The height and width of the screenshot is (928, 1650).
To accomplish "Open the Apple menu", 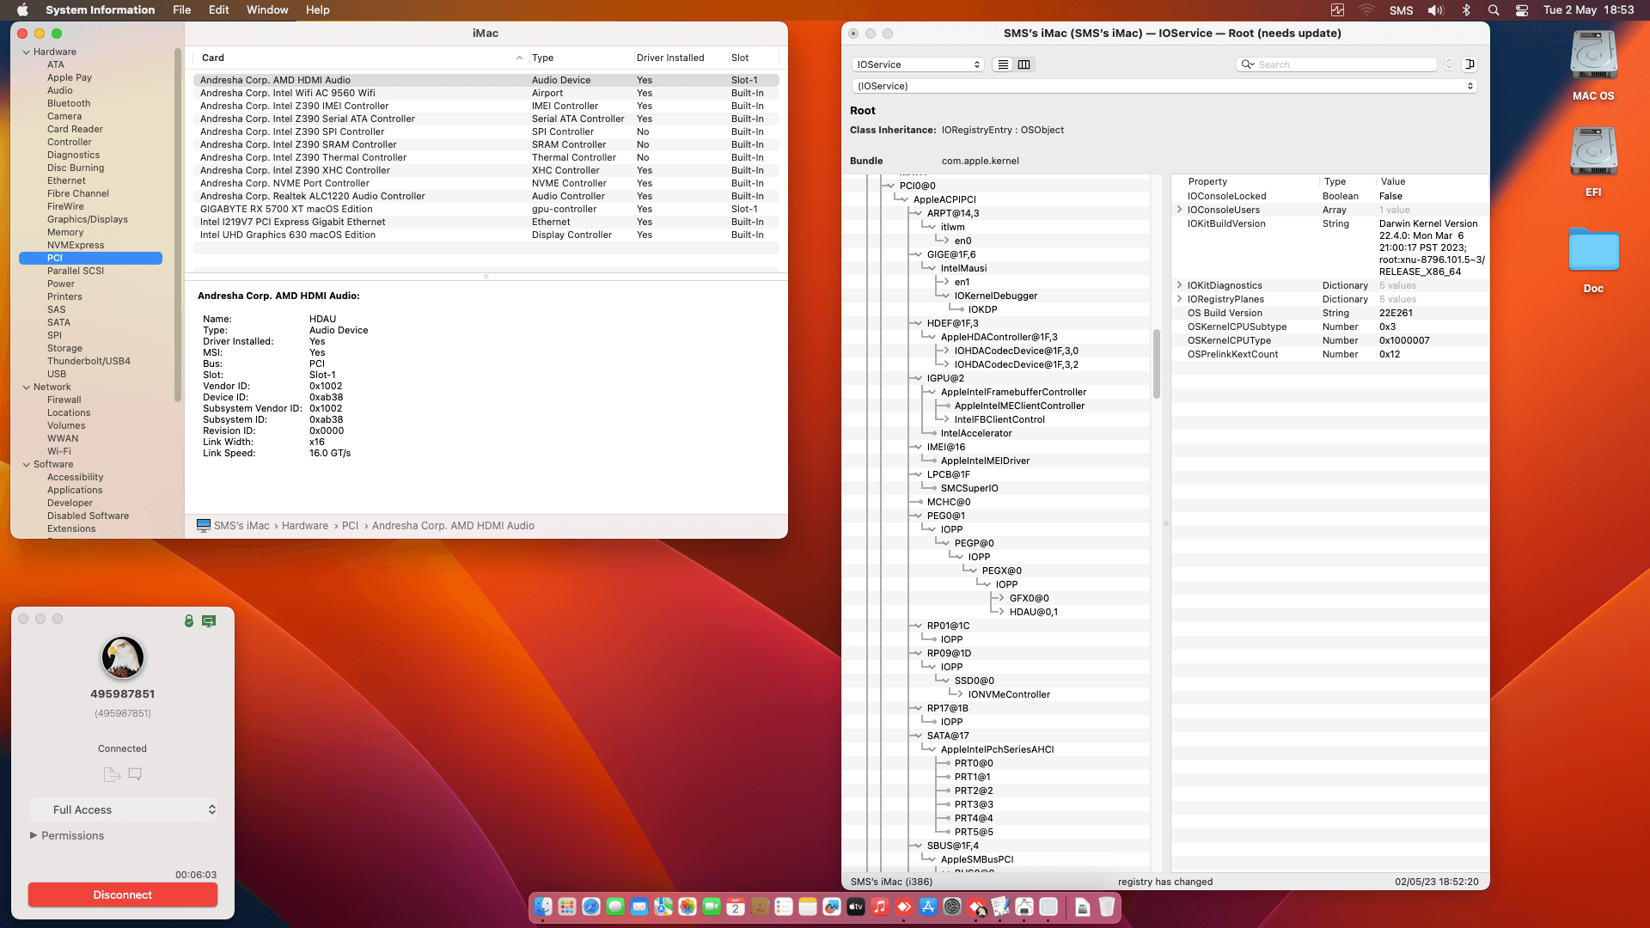I will 22,10.
